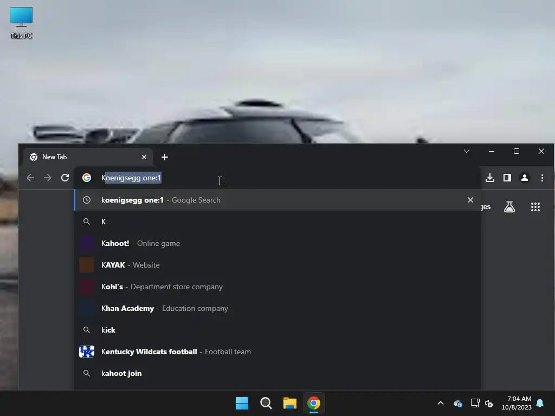Minimize the Chrome window
This screenshot has width=555, height=416.
pyautogui.click(x=491, y=151)
